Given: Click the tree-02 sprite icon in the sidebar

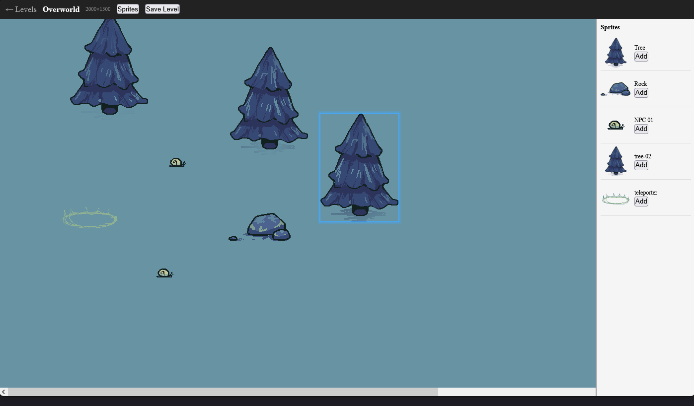Looking at the screenshot, I should tap(616, 161).
